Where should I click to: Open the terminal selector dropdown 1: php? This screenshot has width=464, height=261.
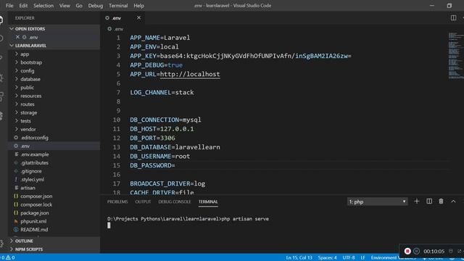pyautogui.click(x=377, y=202)
